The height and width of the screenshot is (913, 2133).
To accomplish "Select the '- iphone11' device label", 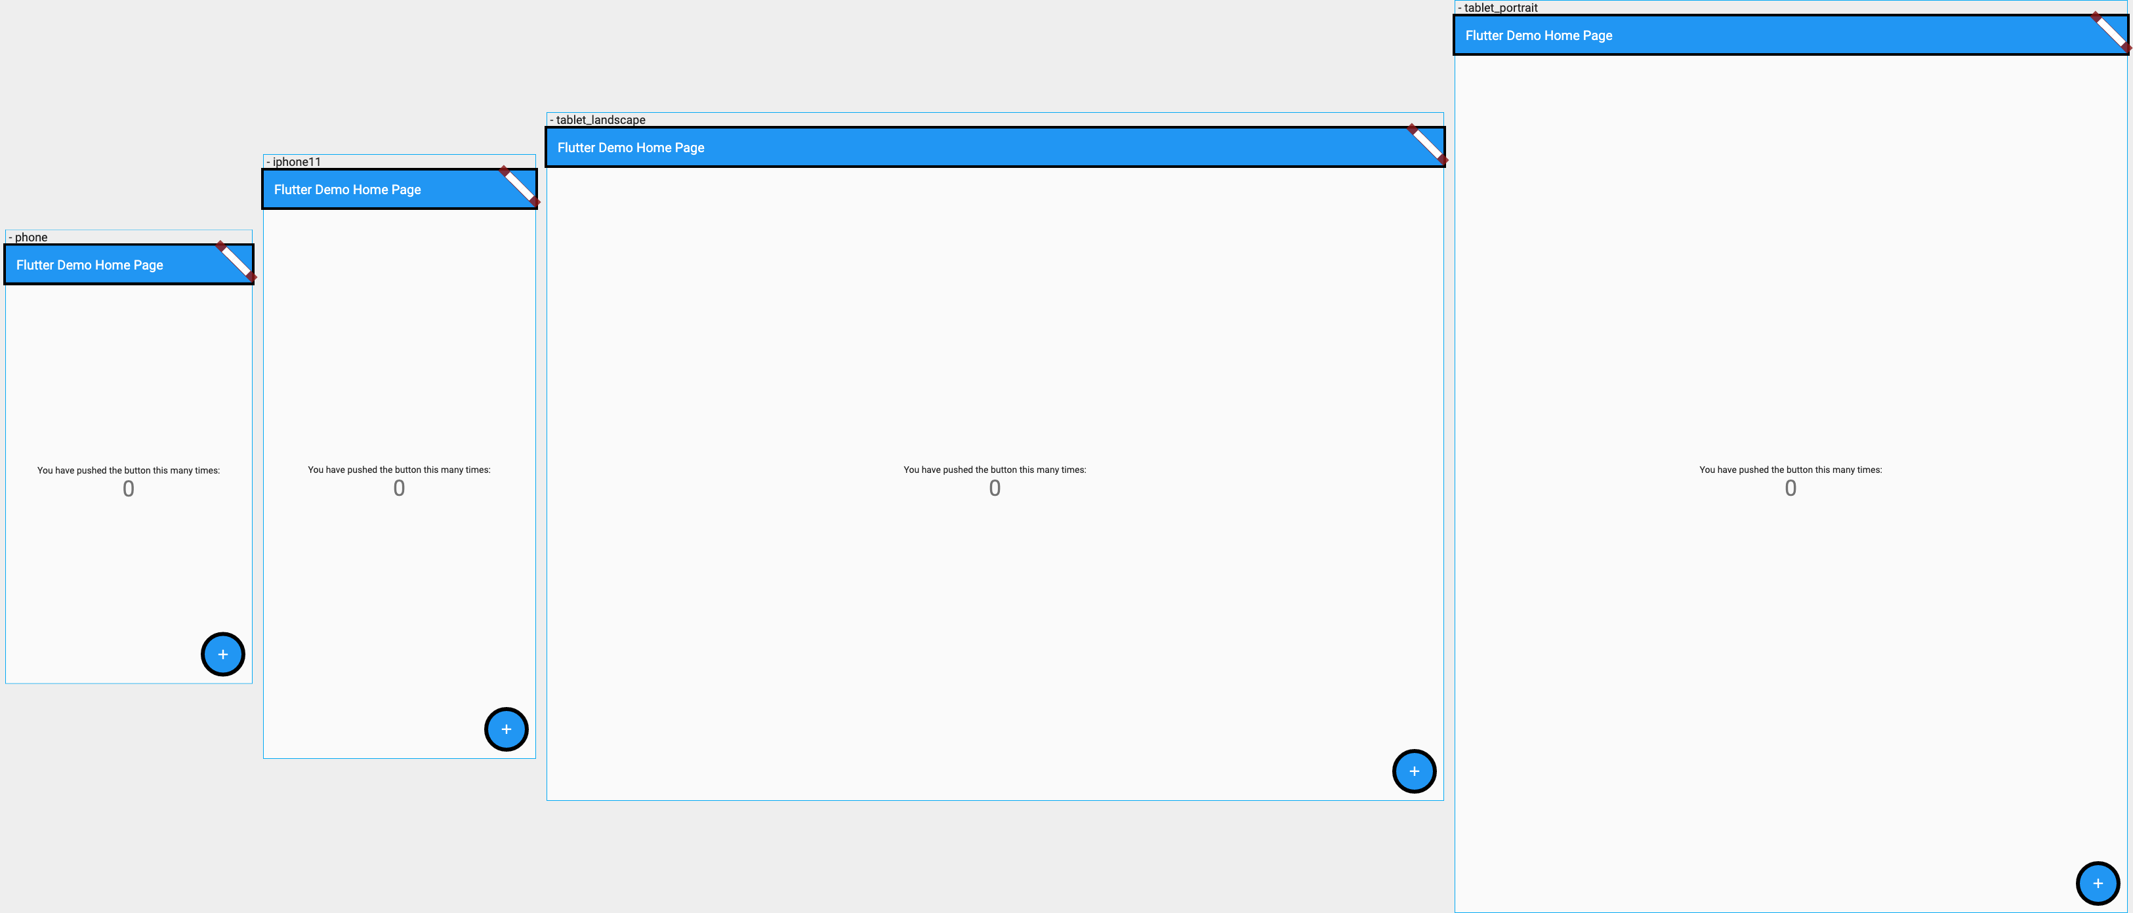I will click(293, 161).
